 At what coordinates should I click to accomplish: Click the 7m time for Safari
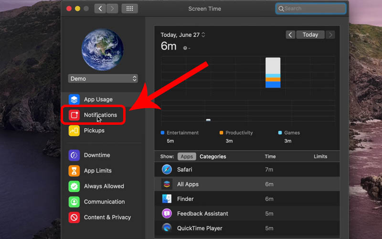coord(269,170)
